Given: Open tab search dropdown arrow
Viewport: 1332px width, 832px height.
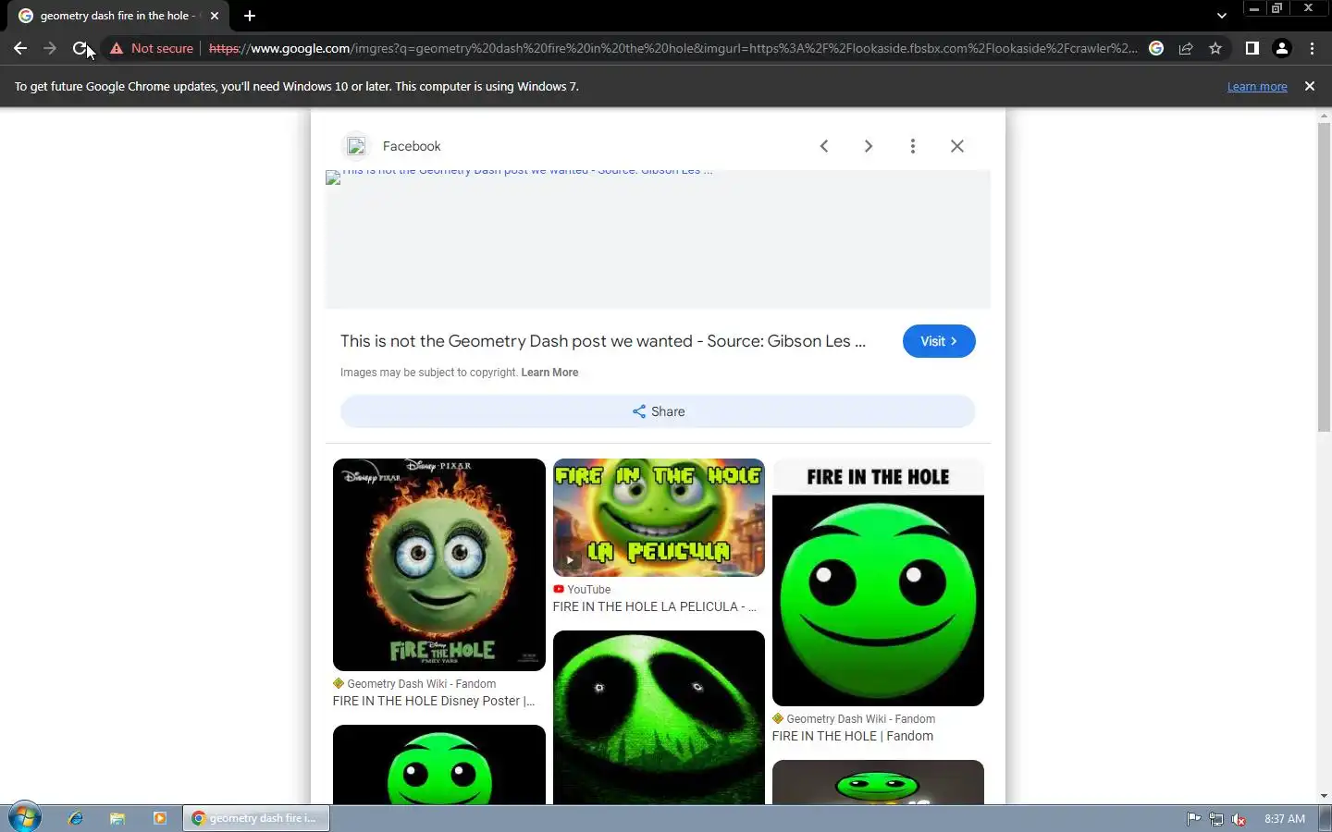Looking at the screenshot, I should pos(1221,16).
